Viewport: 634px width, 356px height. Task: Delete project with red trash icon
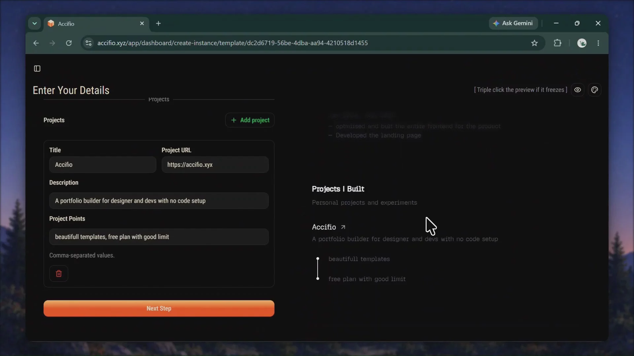[59, 274]
